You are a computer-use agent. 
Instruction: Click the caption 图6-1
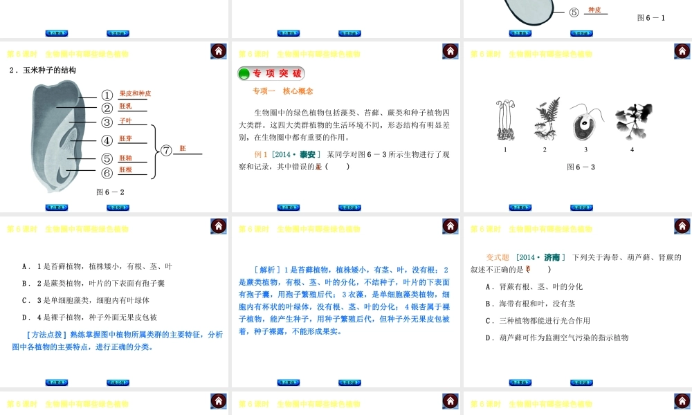[651, 18]
